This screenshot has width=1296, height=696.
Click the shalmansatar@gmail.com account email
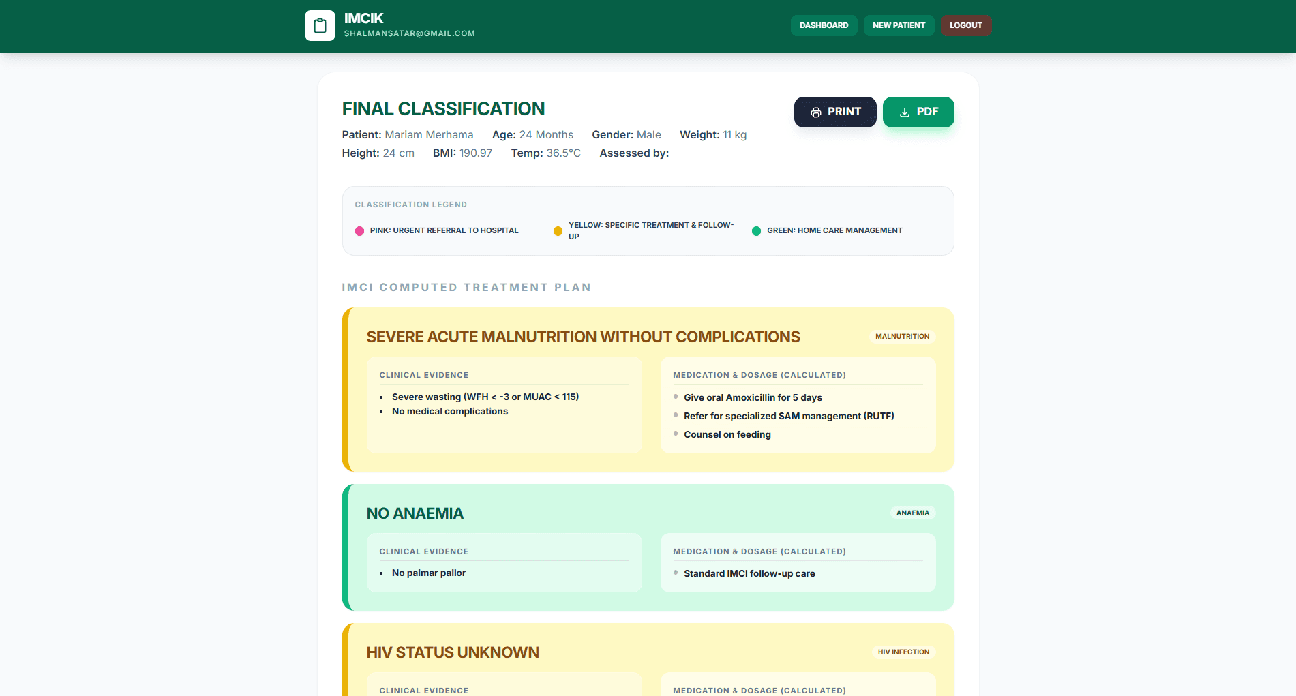(x=409, y=33)
